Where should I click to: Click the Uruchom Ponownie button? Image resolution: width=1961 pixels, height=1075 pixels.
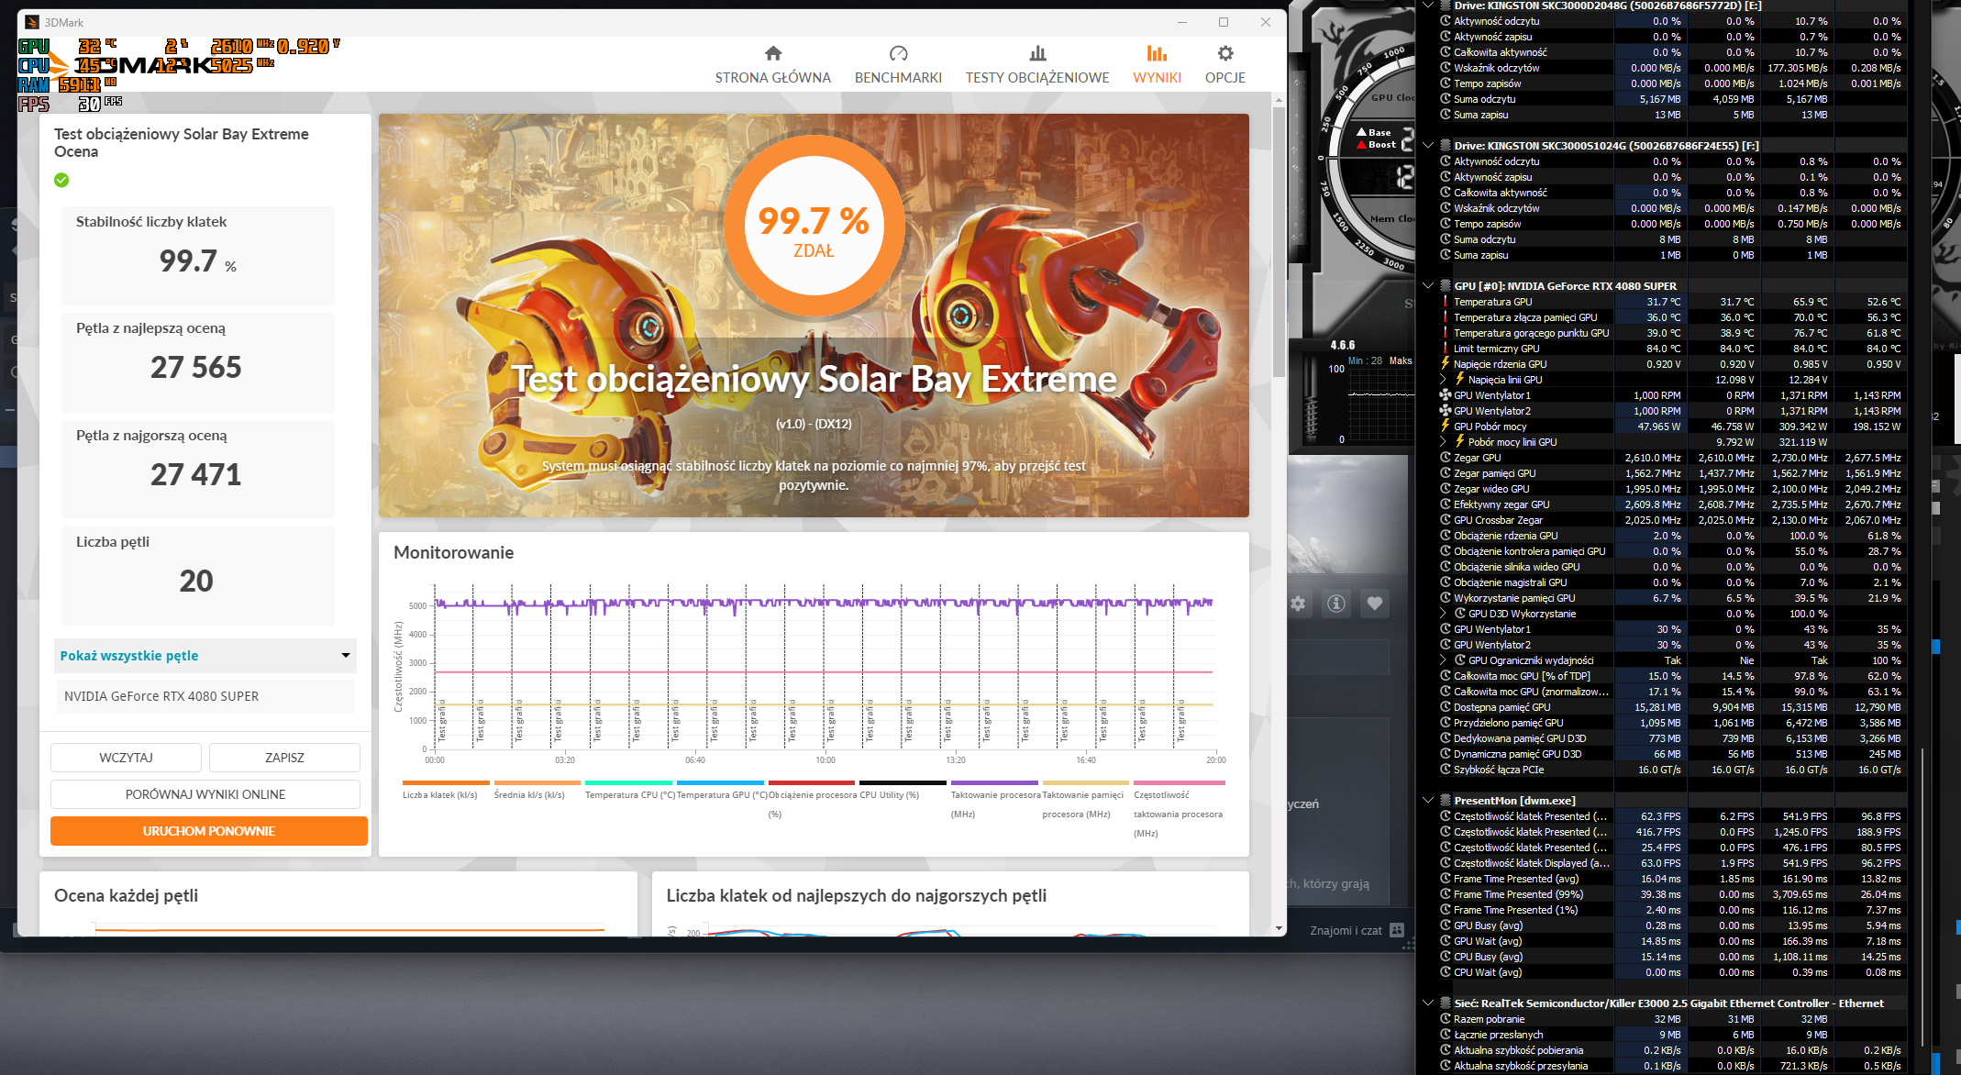pyautogui.click(x=209, y=831)
